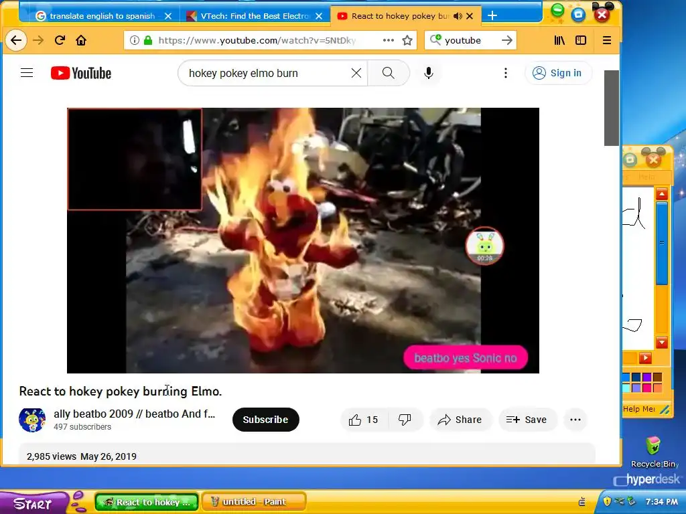Close the translate english to spanish tab
Screen dimensions: 686x514
[168, 16]
